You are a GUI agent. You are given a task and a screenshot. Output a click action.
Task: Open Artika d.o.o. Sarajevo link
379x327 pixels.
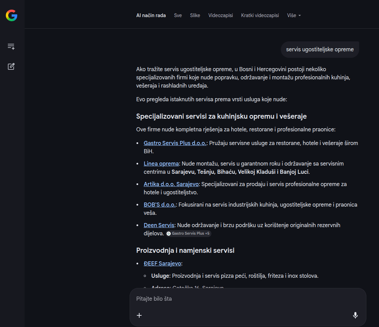pos(171,184)
